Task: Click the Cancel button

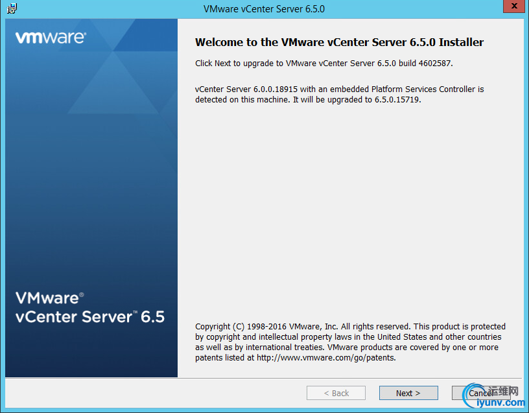Action: (x=480, y=393)
